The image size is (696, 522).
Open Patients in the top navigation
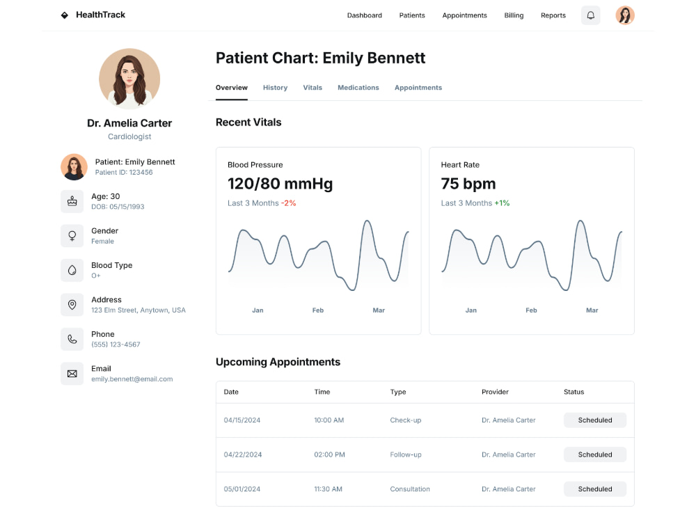point(412,15)
